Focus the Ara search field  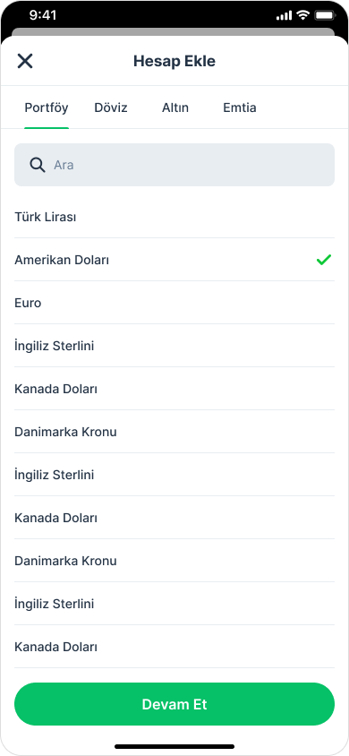(x=174, y=165)
